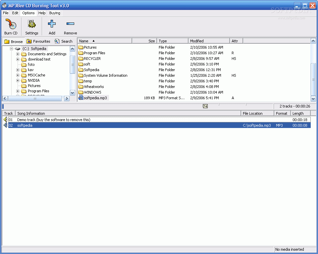Click the 2 tracks - 00:00:26 status
Screen dimensions: 318x254
[x=295, y=106]
